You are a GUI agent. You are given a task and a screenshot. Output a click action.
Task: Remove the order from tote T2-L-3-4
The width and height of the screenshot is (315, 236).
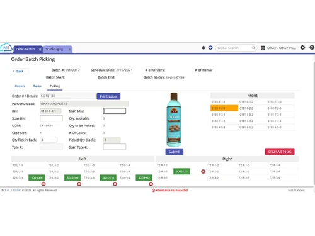151,184
